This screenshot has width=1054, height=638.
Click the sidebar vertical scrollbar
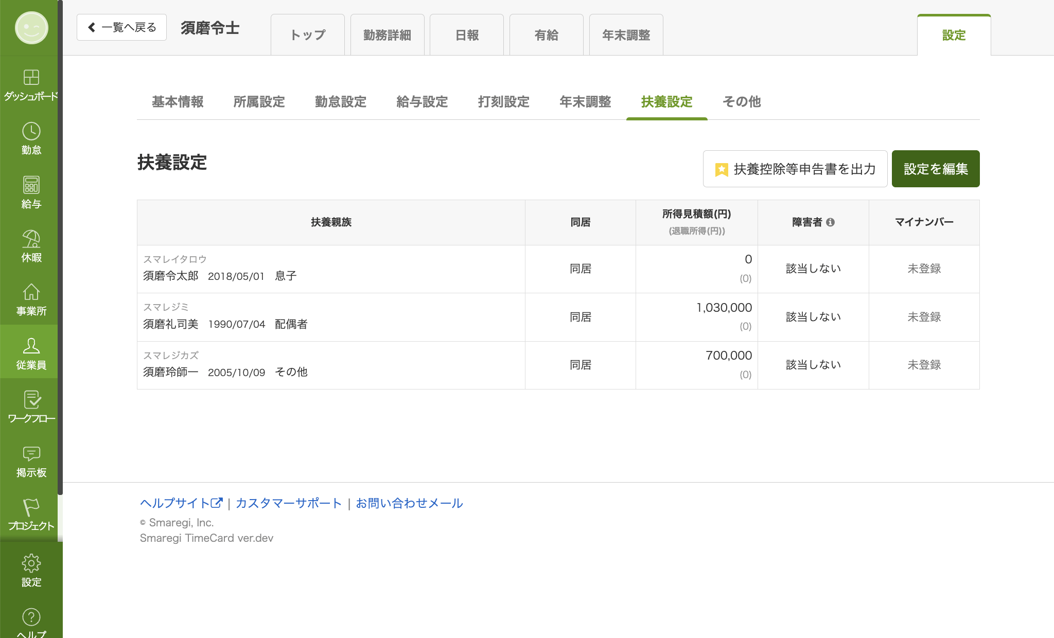point(60,247)
